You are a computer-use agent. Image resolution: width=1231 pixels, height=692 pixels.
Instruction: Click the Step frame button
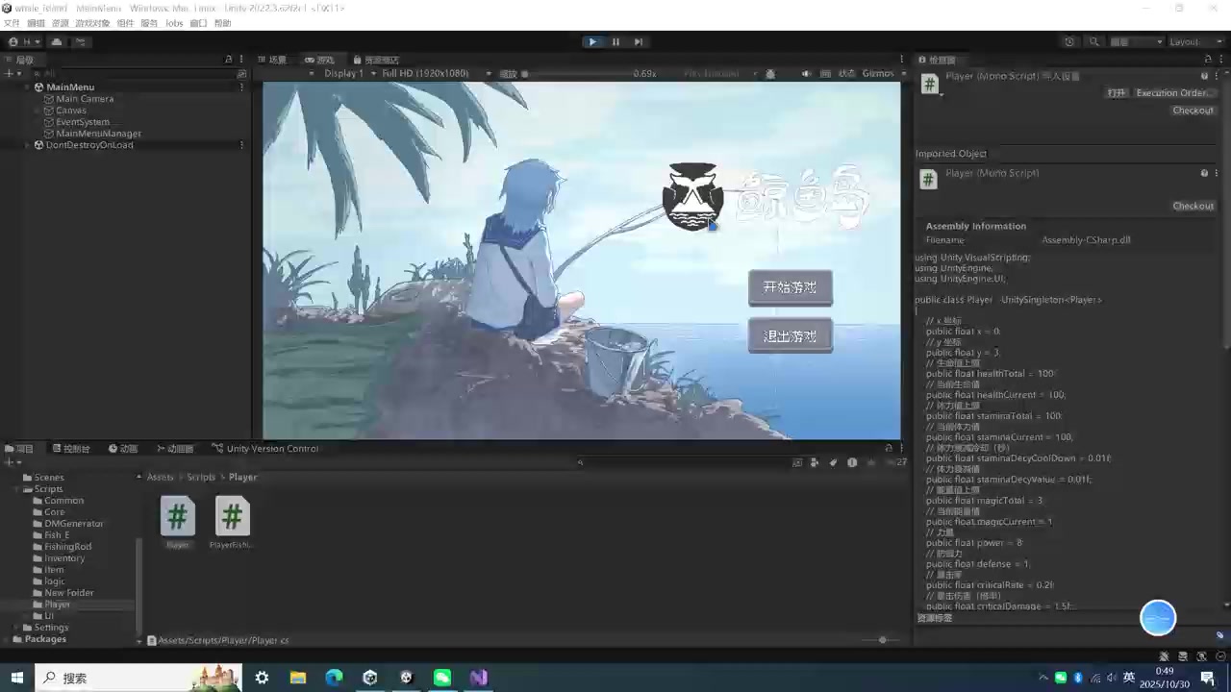tap(639, 42)
